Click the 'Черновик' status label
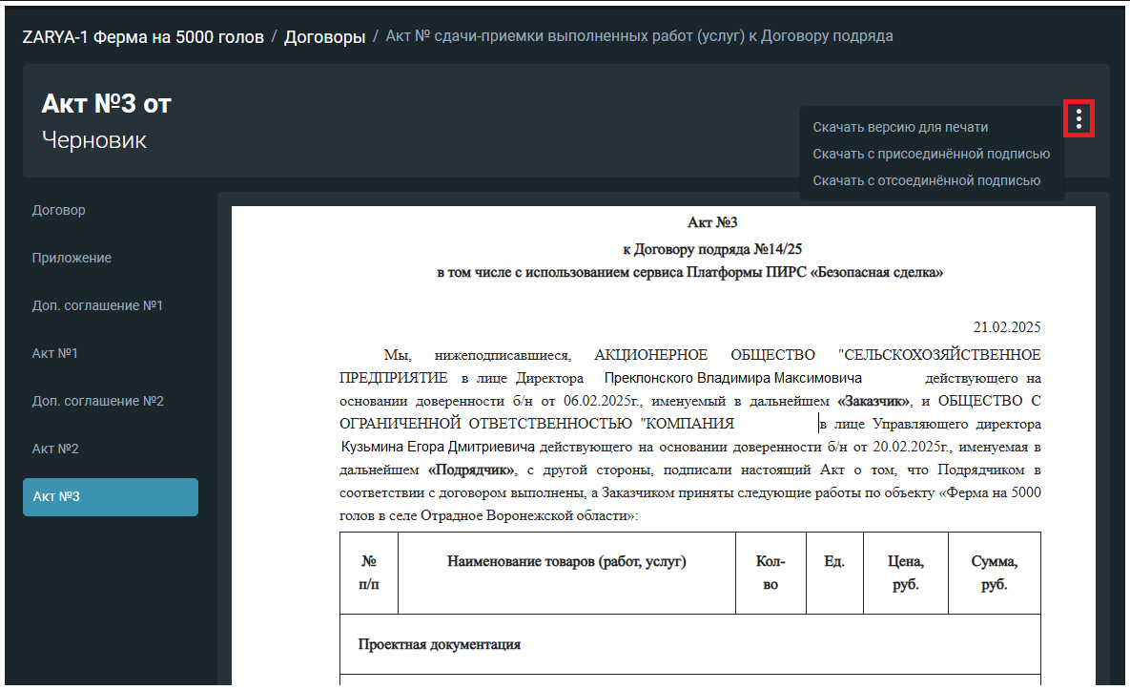The height and width of the screenshot is (690, 1130). coord(94,140)
